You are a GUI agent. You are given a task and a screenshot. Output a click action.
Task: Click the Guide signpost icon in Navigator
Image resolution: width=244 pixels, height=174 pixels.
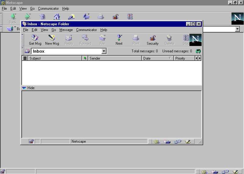pyautogui.click(x=86, y=17)
